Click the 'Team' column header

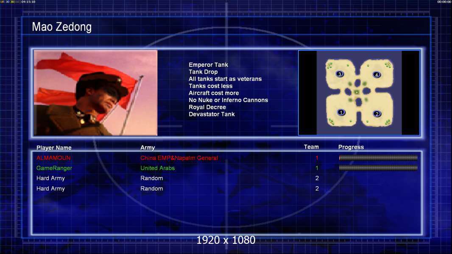[x=311, y=147]
